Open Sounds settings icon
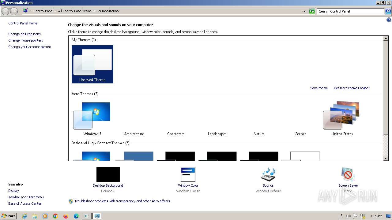 coord(268,174)
